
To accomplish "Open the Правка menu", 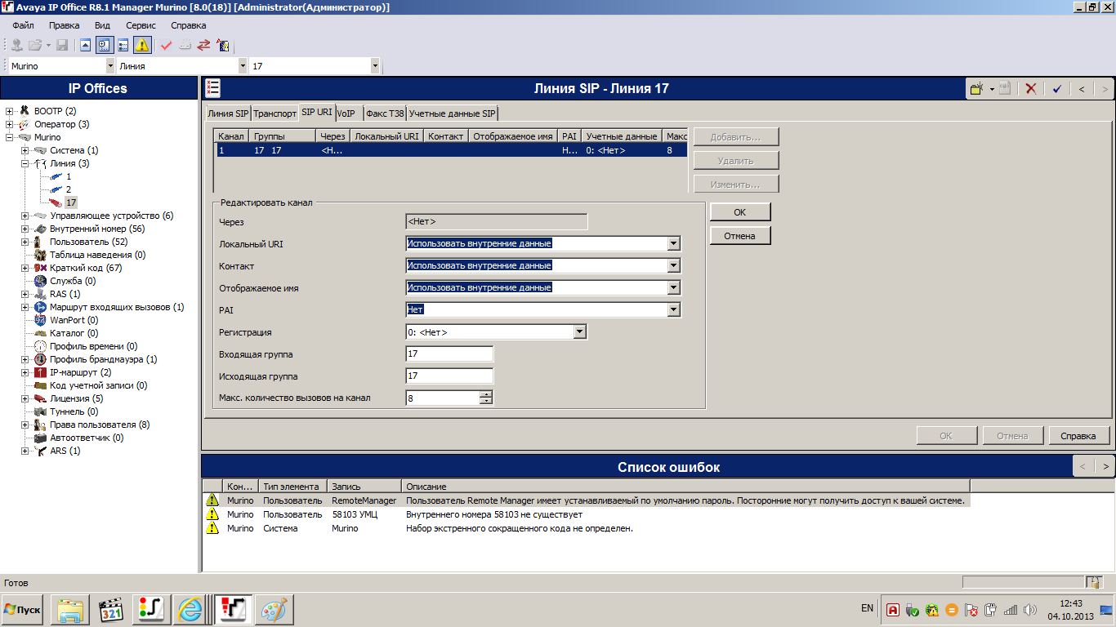I will (65, 25).
